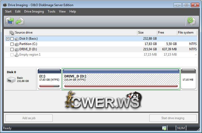Open the Start menu
This screenshot has height=133, width=202.
coord(8,11)
